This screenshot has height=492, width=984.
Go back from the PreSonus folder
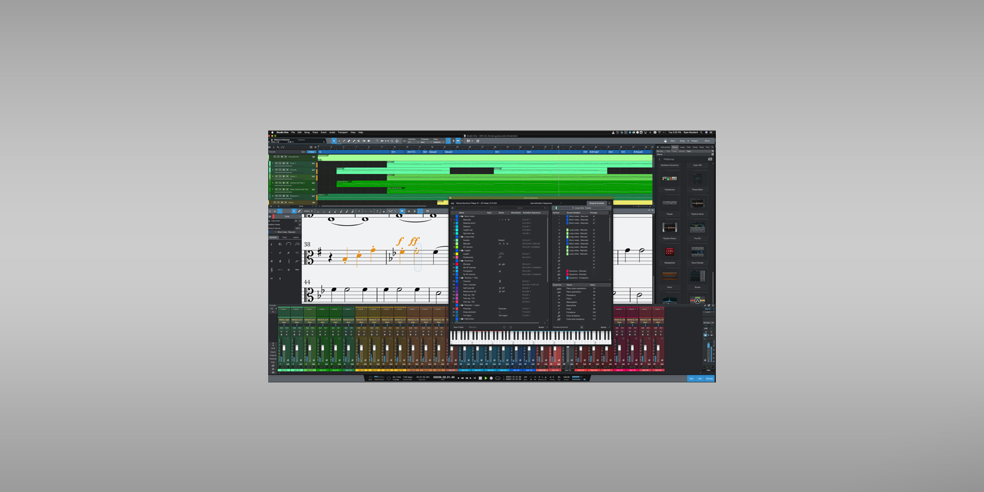[660, 159]
